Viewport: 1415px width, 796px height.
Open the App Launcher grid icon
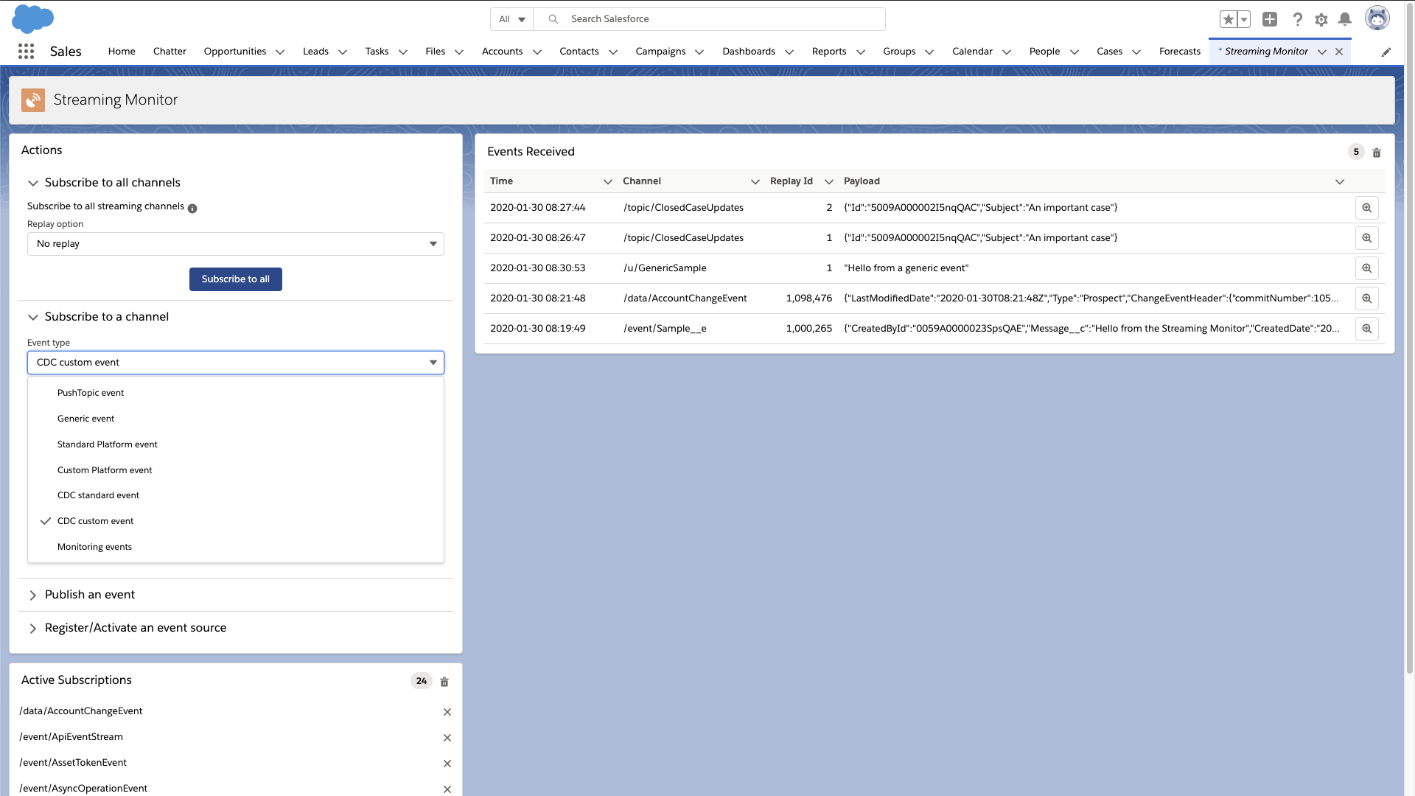[26, 51]
